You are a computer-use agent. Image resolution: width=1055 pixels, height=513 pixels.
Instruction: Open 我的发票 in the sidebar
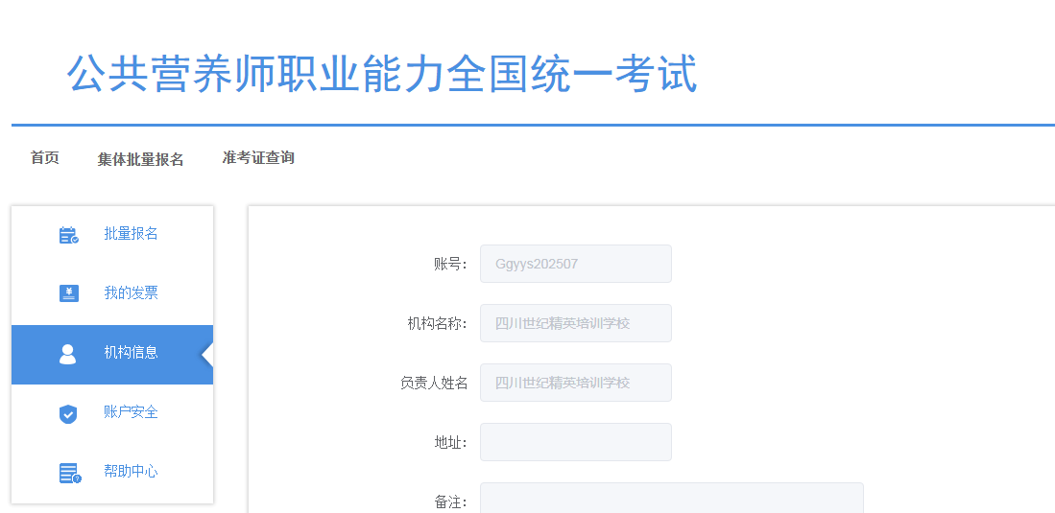112,293
